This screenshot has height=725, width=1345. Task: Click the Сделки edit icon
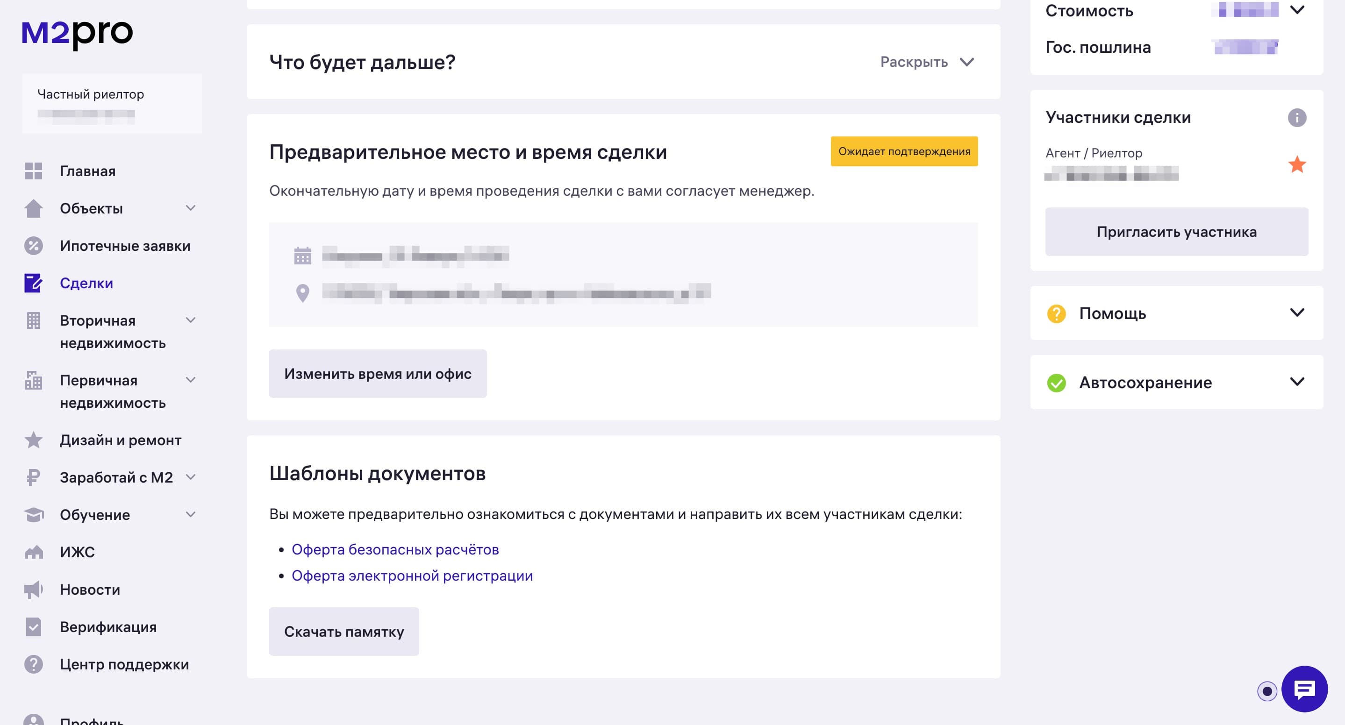(34, 283)
